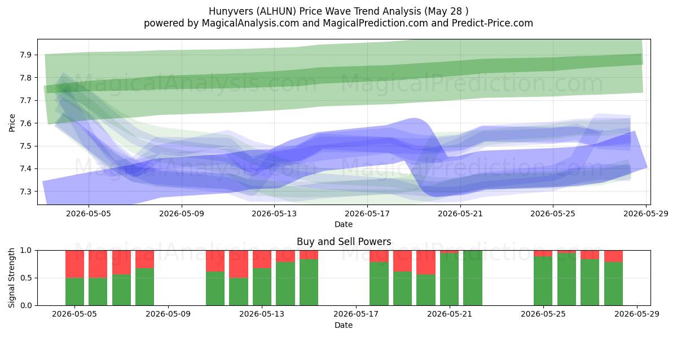The width and height of the screenshot is (677, 338).
Task: Select the 7.7 tick on the Price axis
Action: (25, 100)
